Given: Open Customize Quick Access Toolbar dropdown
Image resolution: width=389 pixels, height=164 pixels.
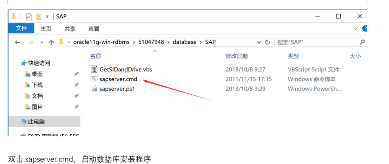Looking at the screenshot, I should point(47,17).
